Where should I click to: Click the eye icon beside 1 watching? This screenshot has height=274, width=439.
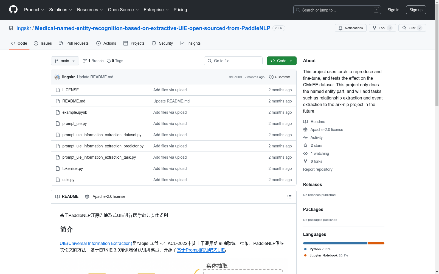305,153
